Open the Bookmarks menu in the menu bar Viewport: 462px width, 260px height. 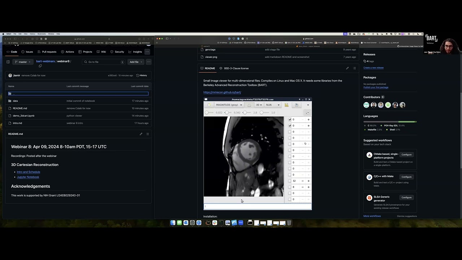[42, 34]
